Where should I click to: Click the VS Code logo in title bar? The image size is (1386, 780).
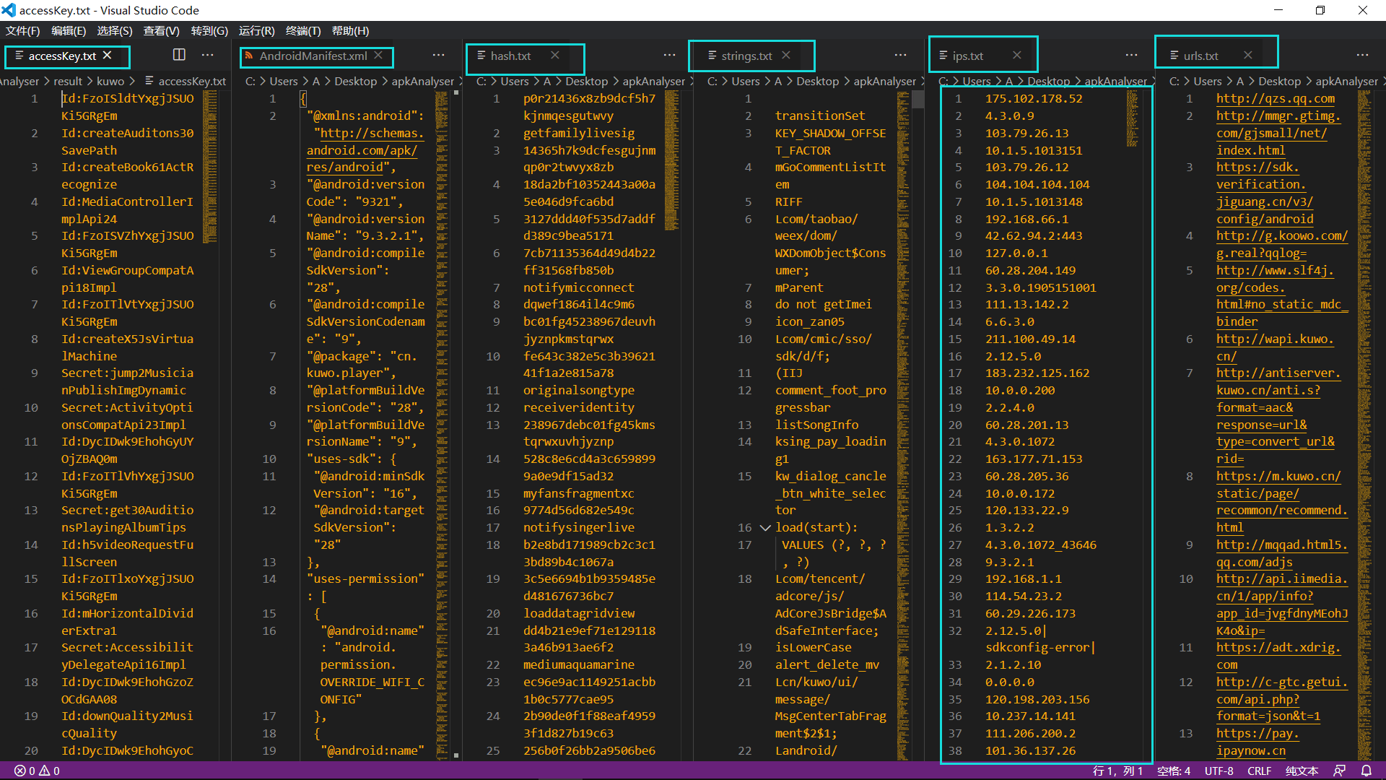(9, 10)
